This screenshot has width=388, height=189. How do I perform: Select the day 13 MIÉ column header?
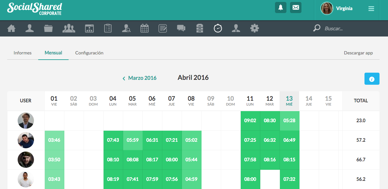click(289, 101)
